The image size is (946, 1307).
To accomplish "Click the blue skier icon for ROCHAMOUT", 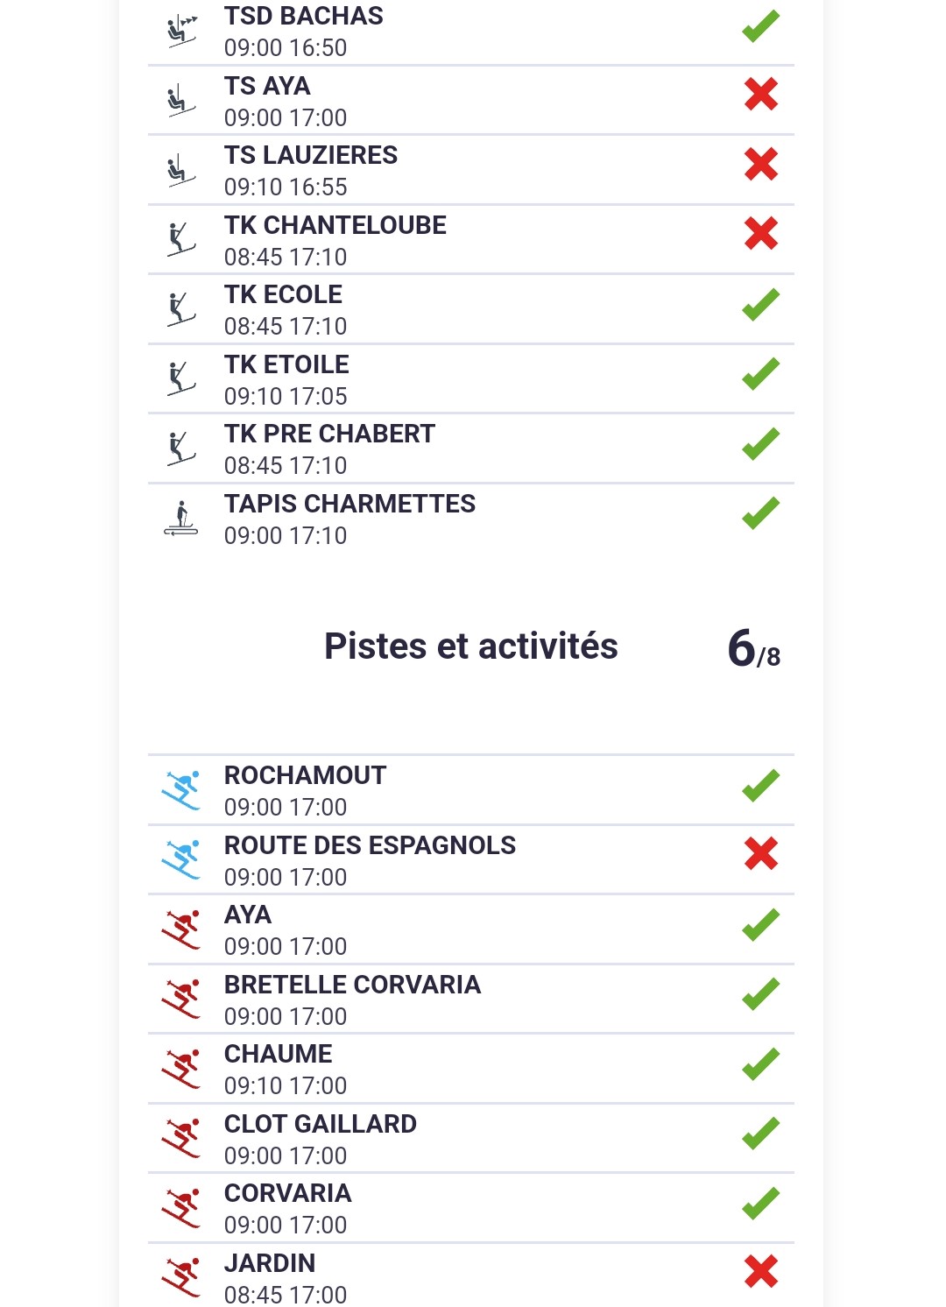I will 181,790.
